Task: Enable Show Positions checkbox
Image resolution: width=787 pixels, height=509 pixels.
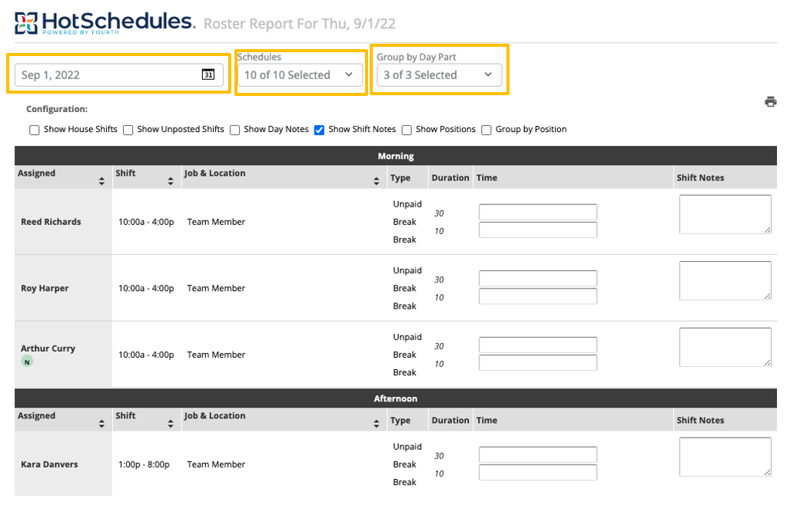Action: tap(407, 130)
